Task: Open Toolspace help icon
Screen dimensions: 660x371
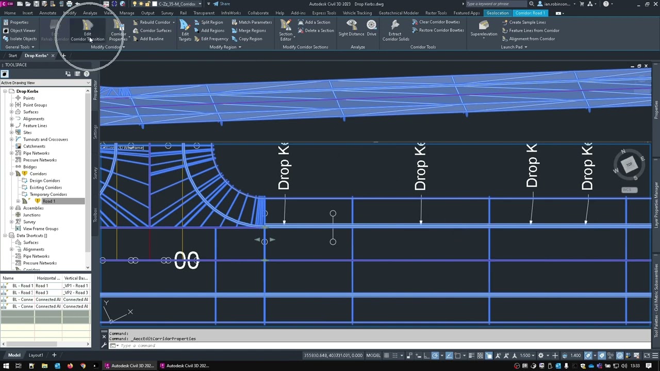Action: tap(87, 74)
